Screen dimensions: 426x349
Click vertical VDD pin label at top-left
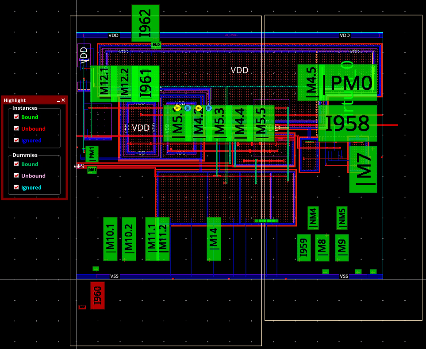click(x=84, y=55)
